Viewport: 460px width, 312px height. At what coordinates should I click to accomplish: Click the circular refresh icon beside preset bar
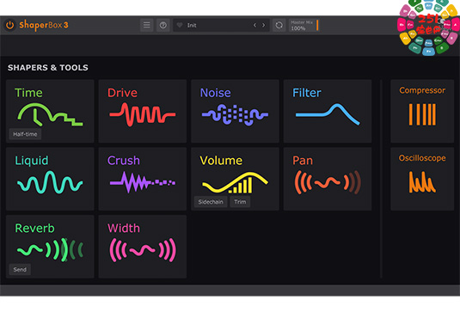(x=279, y=25)
